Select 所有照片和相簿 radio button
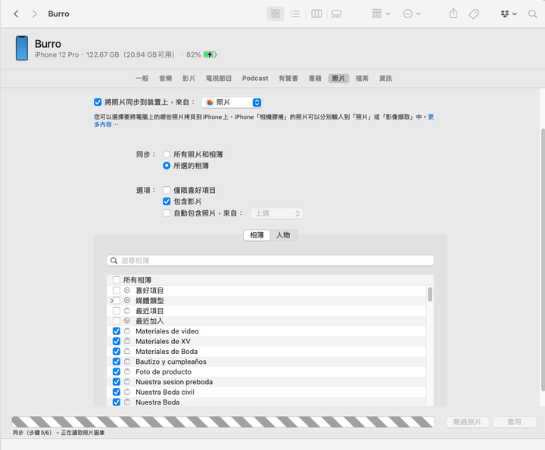This screenshot has width=545, height=450. click(167, 154)
